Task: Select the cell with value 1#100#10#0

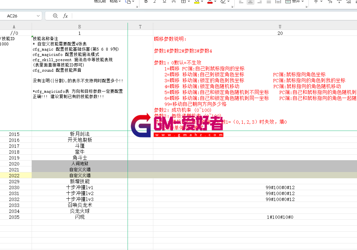Action: point(280,217)
